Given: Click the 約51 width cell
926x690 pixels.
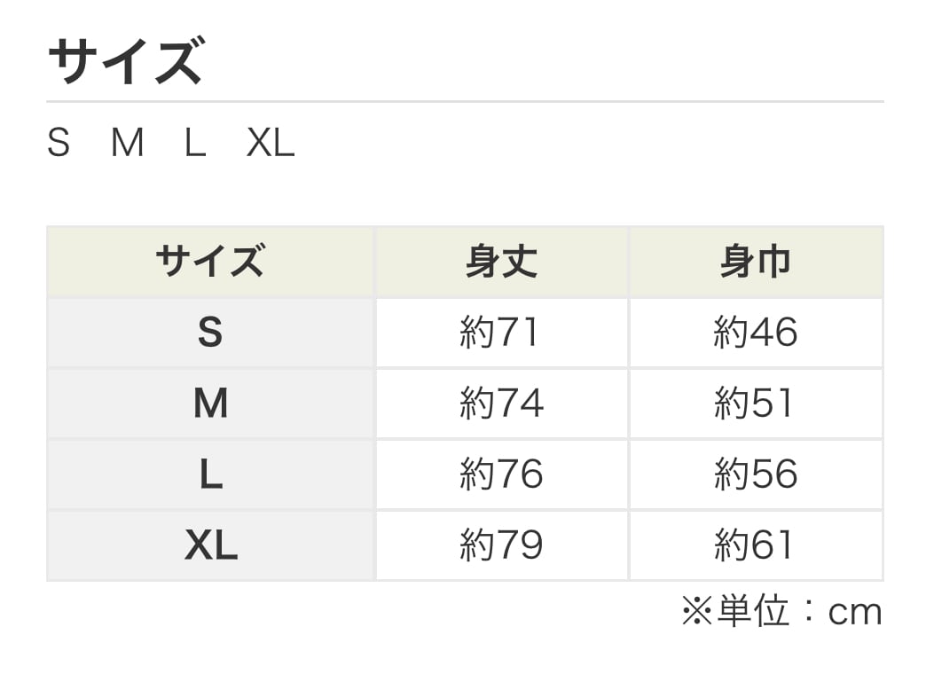Looking at the screenshot, I should pyautogui.click(x=755, y=404).
